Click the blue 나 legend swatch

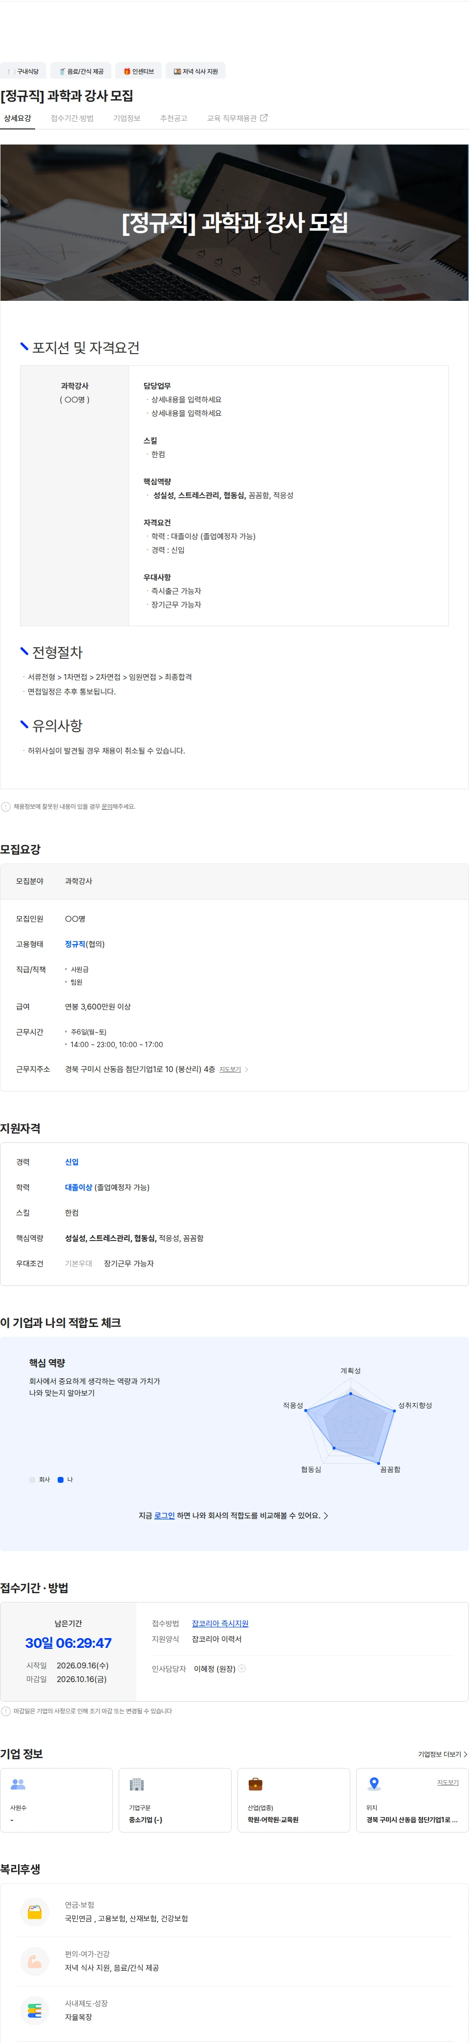point(60,1480)
